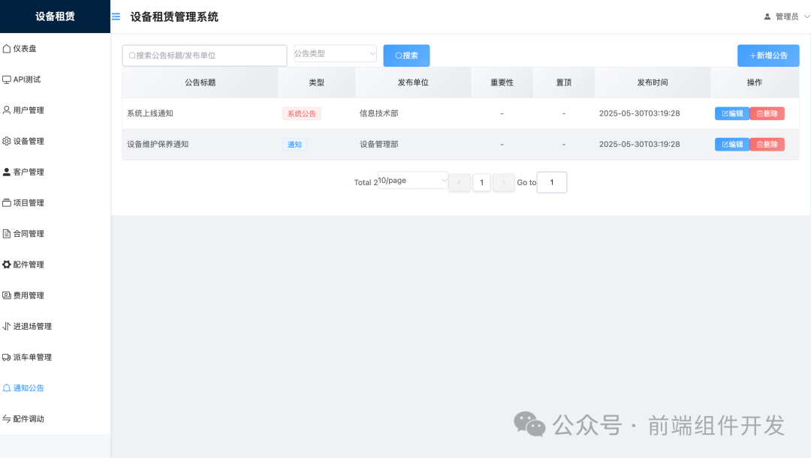Click the 通知 blue type tag
The height and width of the screenshot is (458, 811).
(294, 144)
